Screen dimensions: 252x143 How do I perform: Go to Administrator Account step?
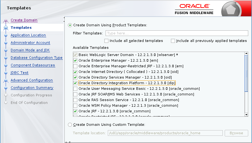click(30, 43)
